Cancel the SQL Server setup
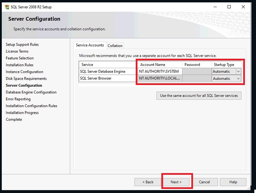 point(204,182)
